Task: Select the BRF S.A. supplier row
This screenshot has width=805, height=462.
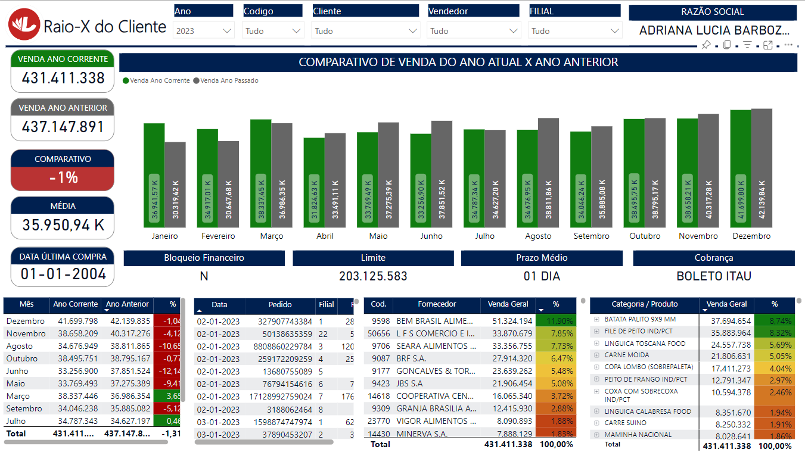Action: 470,358
